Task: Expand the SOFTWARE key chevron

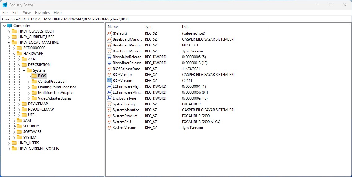Action: click(x=14, y=132)
